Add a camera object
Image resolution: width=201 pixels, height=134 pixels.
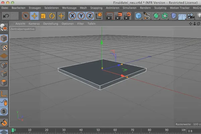[191, 16]
